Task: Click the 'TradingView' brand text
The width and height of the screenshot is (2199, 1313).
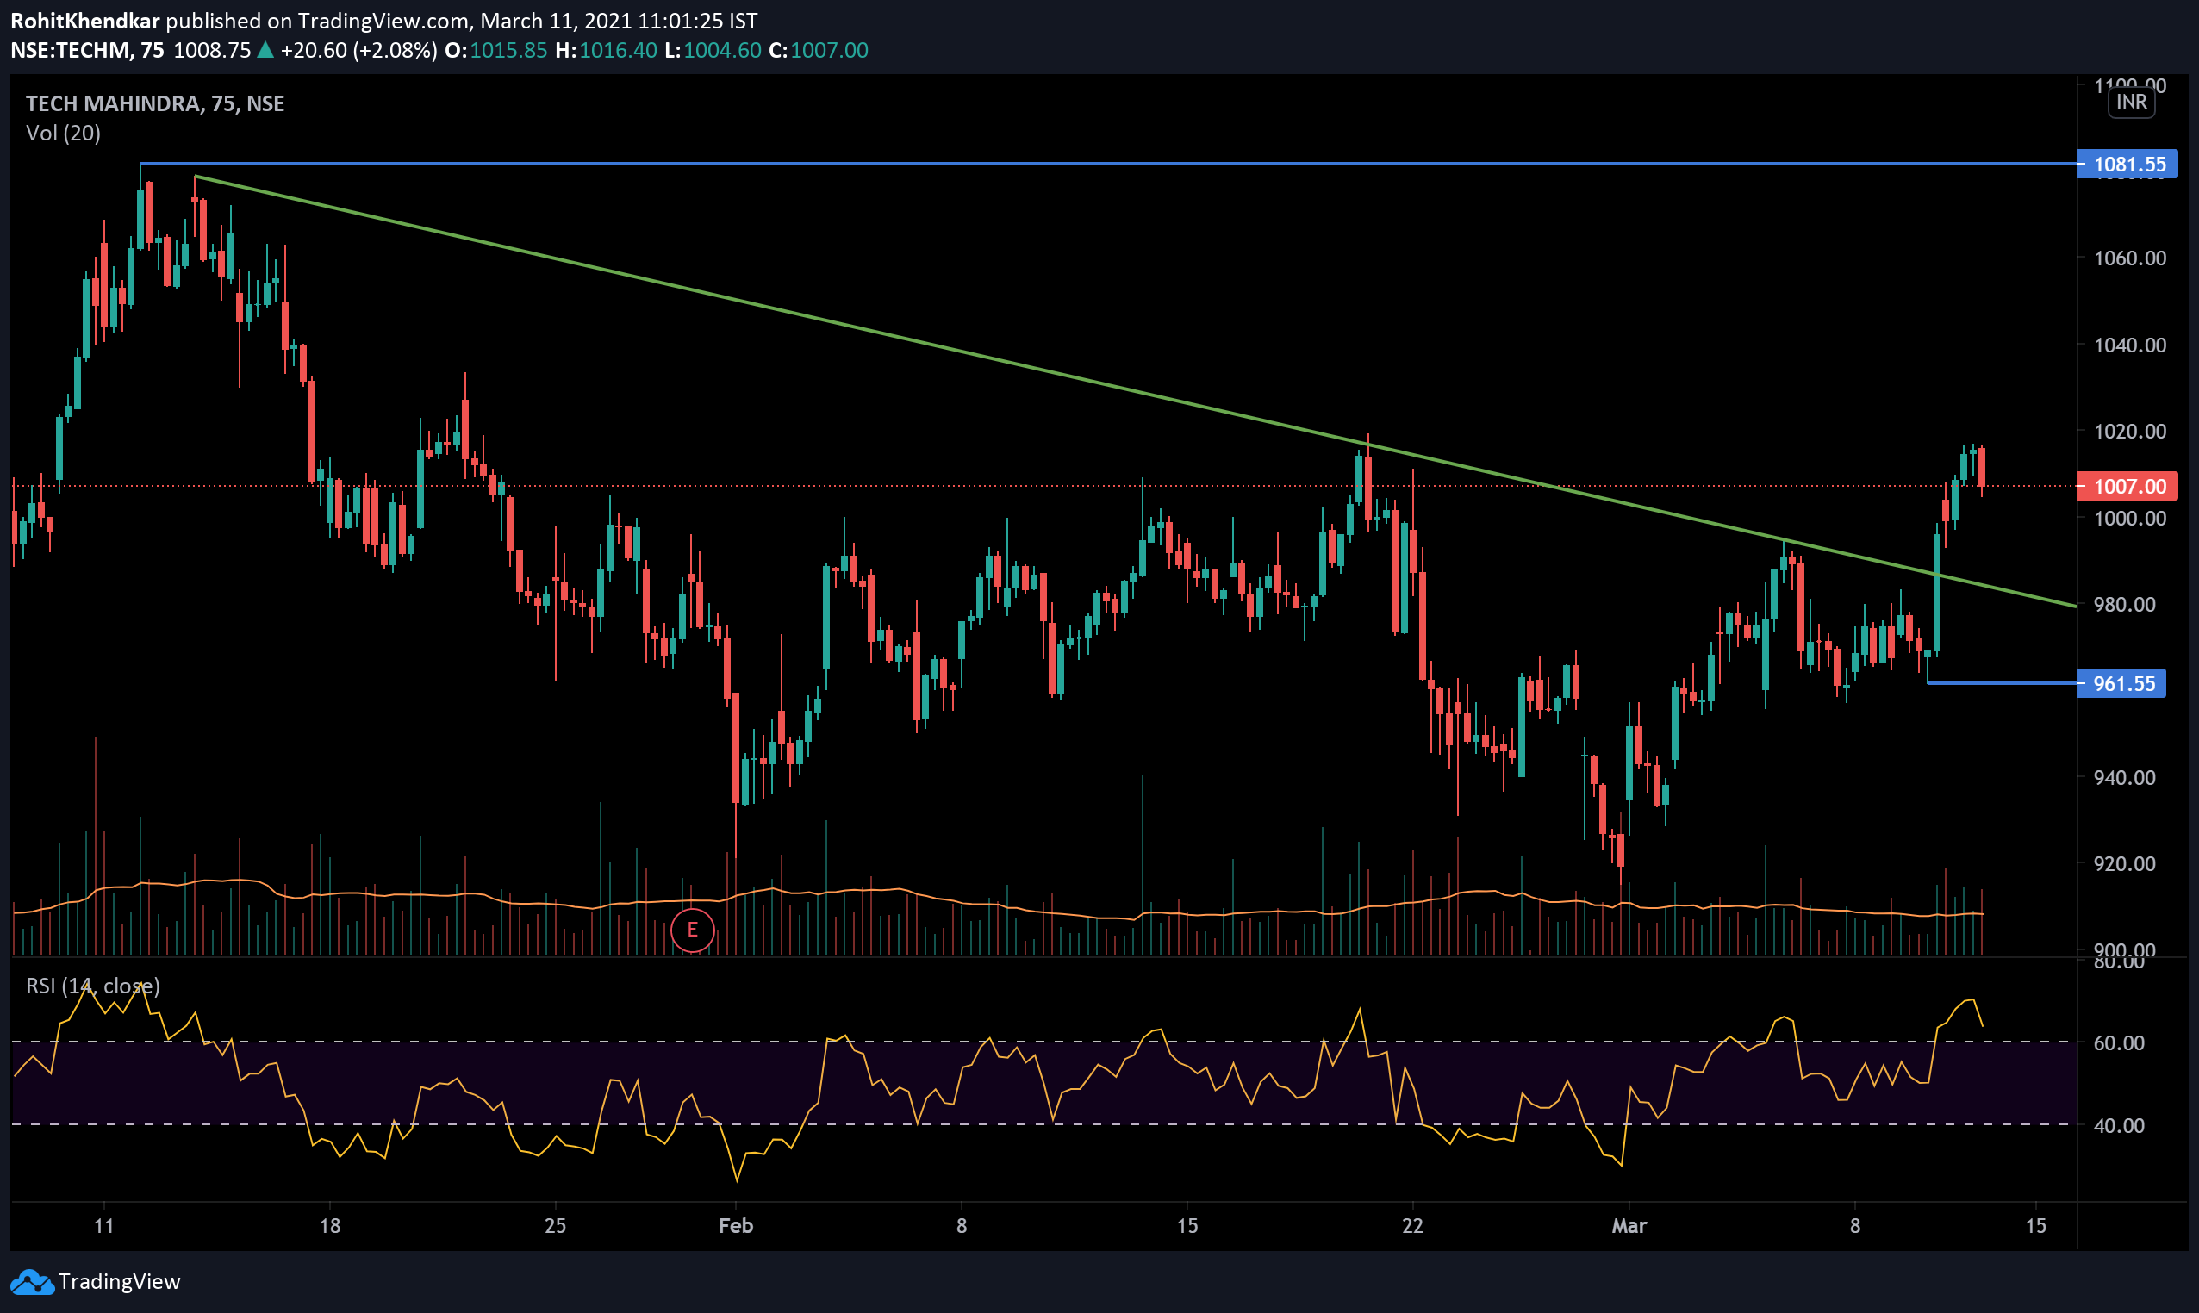Action: pyautogui.click(x=120, y=1282)
